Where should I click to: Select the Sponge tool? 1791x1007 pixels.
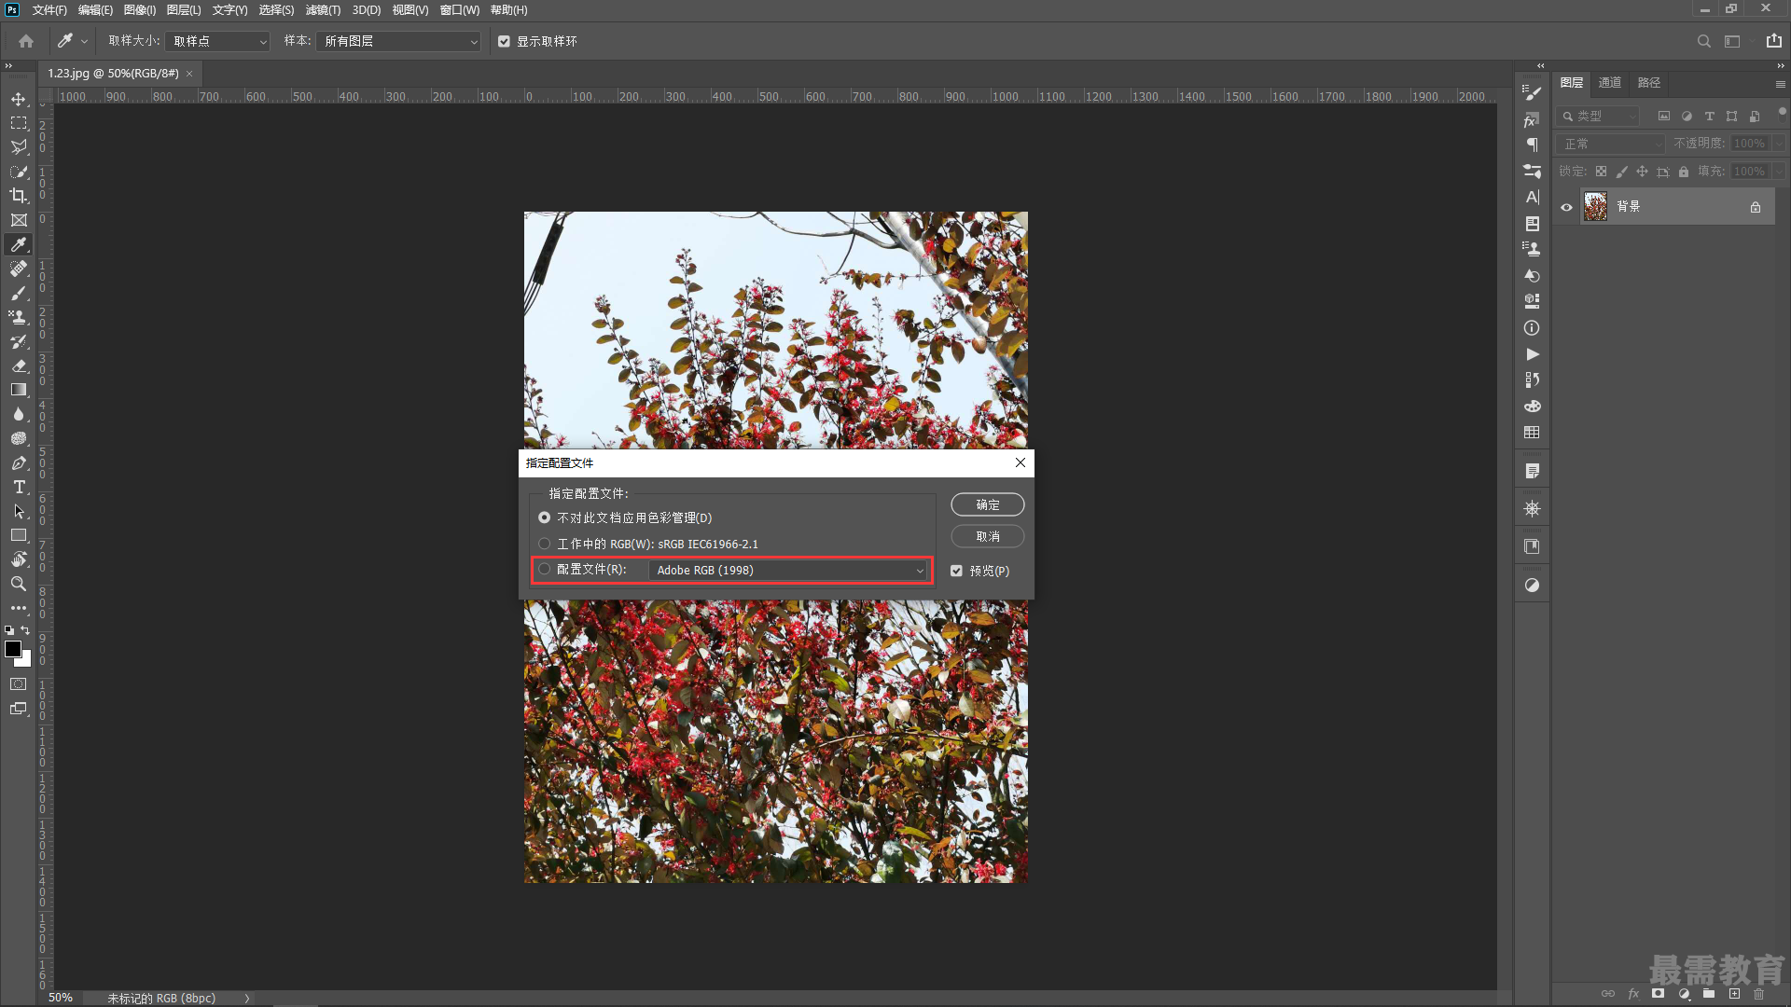click(19, 438)
